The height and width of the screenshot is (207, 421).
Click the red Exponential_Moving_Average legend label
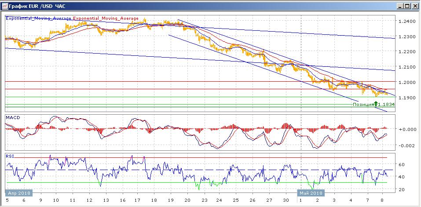[x=106, y=18]
